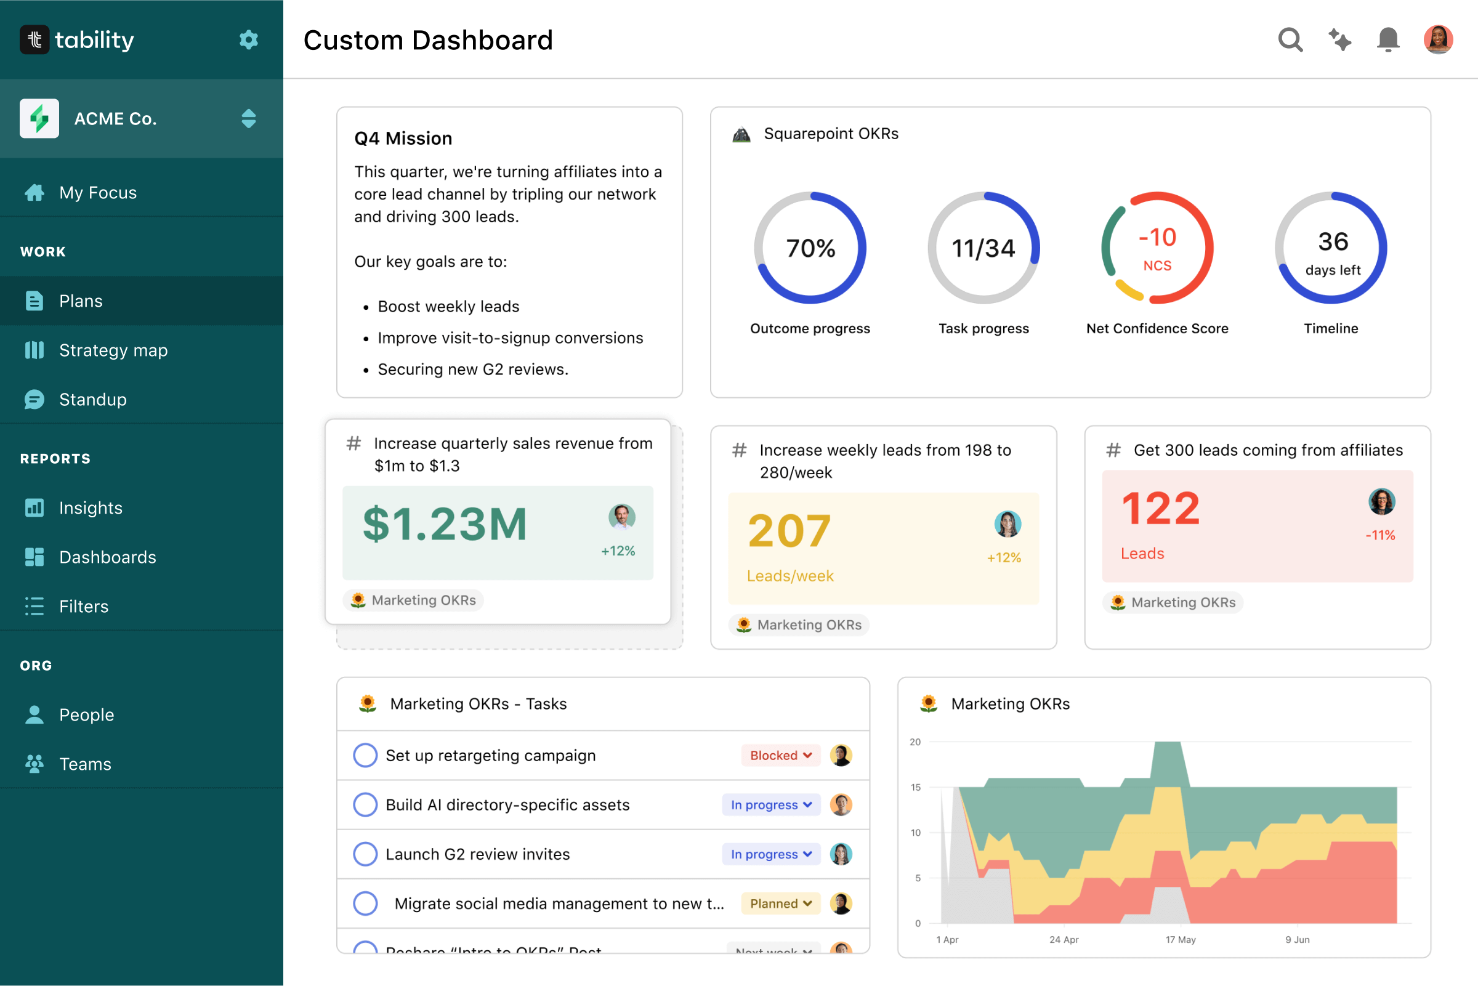
Task: Open search with the magnifier icon
Action: [1290, 39]
